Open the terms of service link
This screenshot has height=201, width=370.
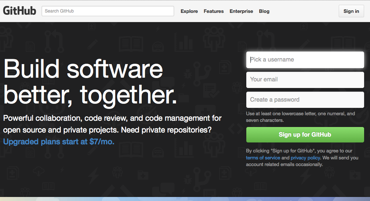point(263,158)
